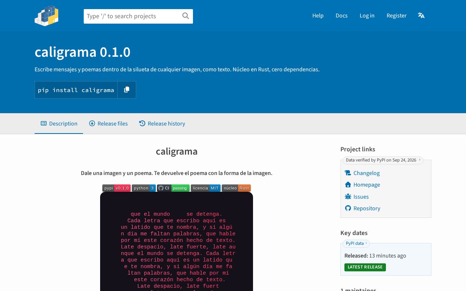Click the 'caligrama 0.1.0' page title

point(83,52)
